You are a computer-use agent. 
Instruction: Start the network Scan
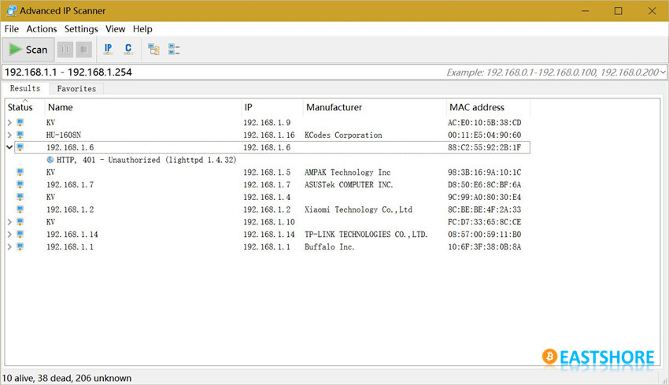(x=28, y=50)
